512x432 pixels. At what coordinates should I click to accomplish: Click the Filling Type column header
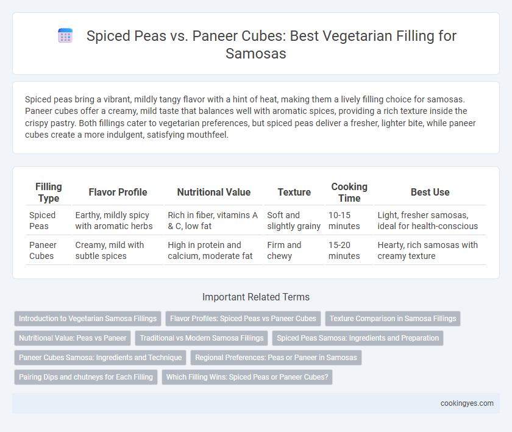pyautogui.click(x=49, y=193)
